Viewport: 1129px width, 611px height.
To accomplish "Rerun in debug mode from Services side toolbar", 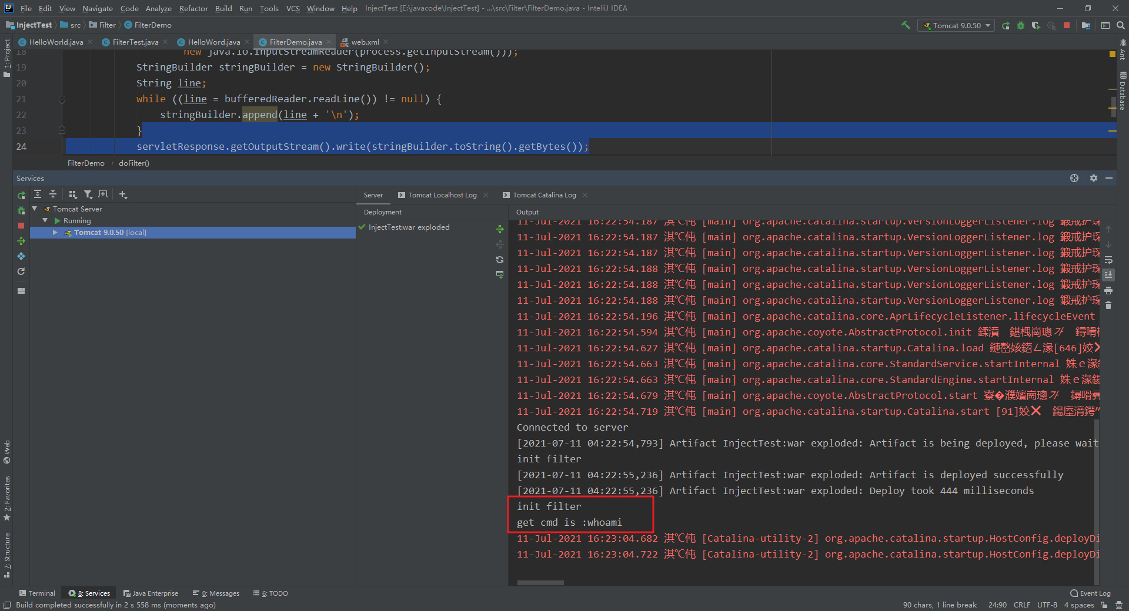I will click(21, 210).
